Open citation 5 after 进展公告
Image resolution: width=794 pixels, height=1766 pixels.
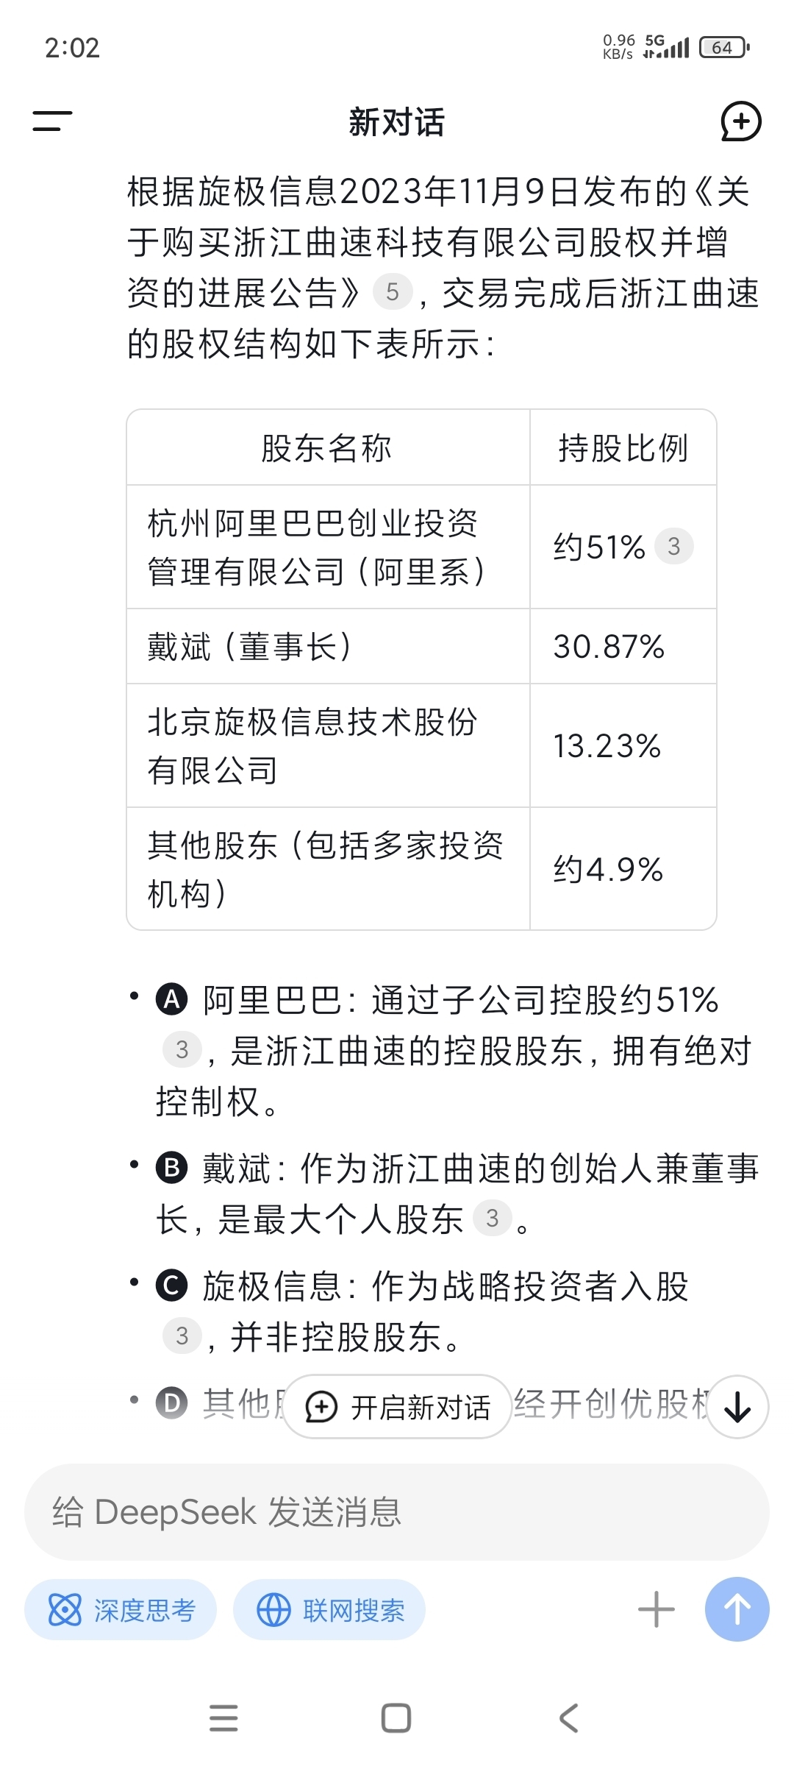(x=393, y=291)
